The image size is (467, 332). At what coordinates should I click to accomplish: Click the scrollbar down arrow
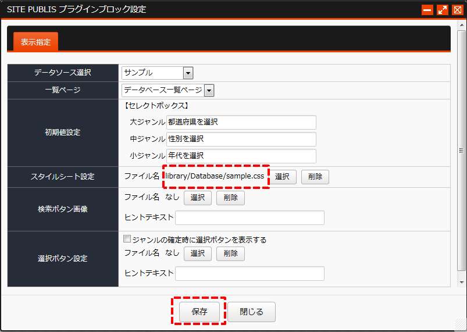click(x=461, y=282)
